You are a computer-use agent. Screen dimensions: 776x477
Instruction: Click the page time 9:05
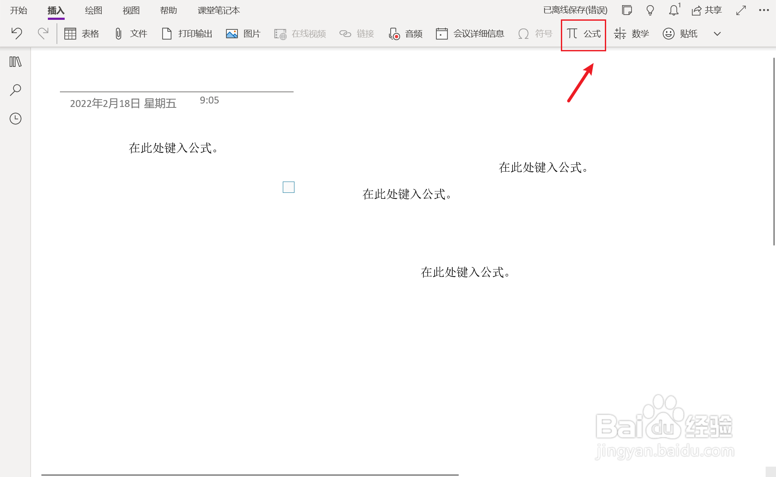point(210,100)
